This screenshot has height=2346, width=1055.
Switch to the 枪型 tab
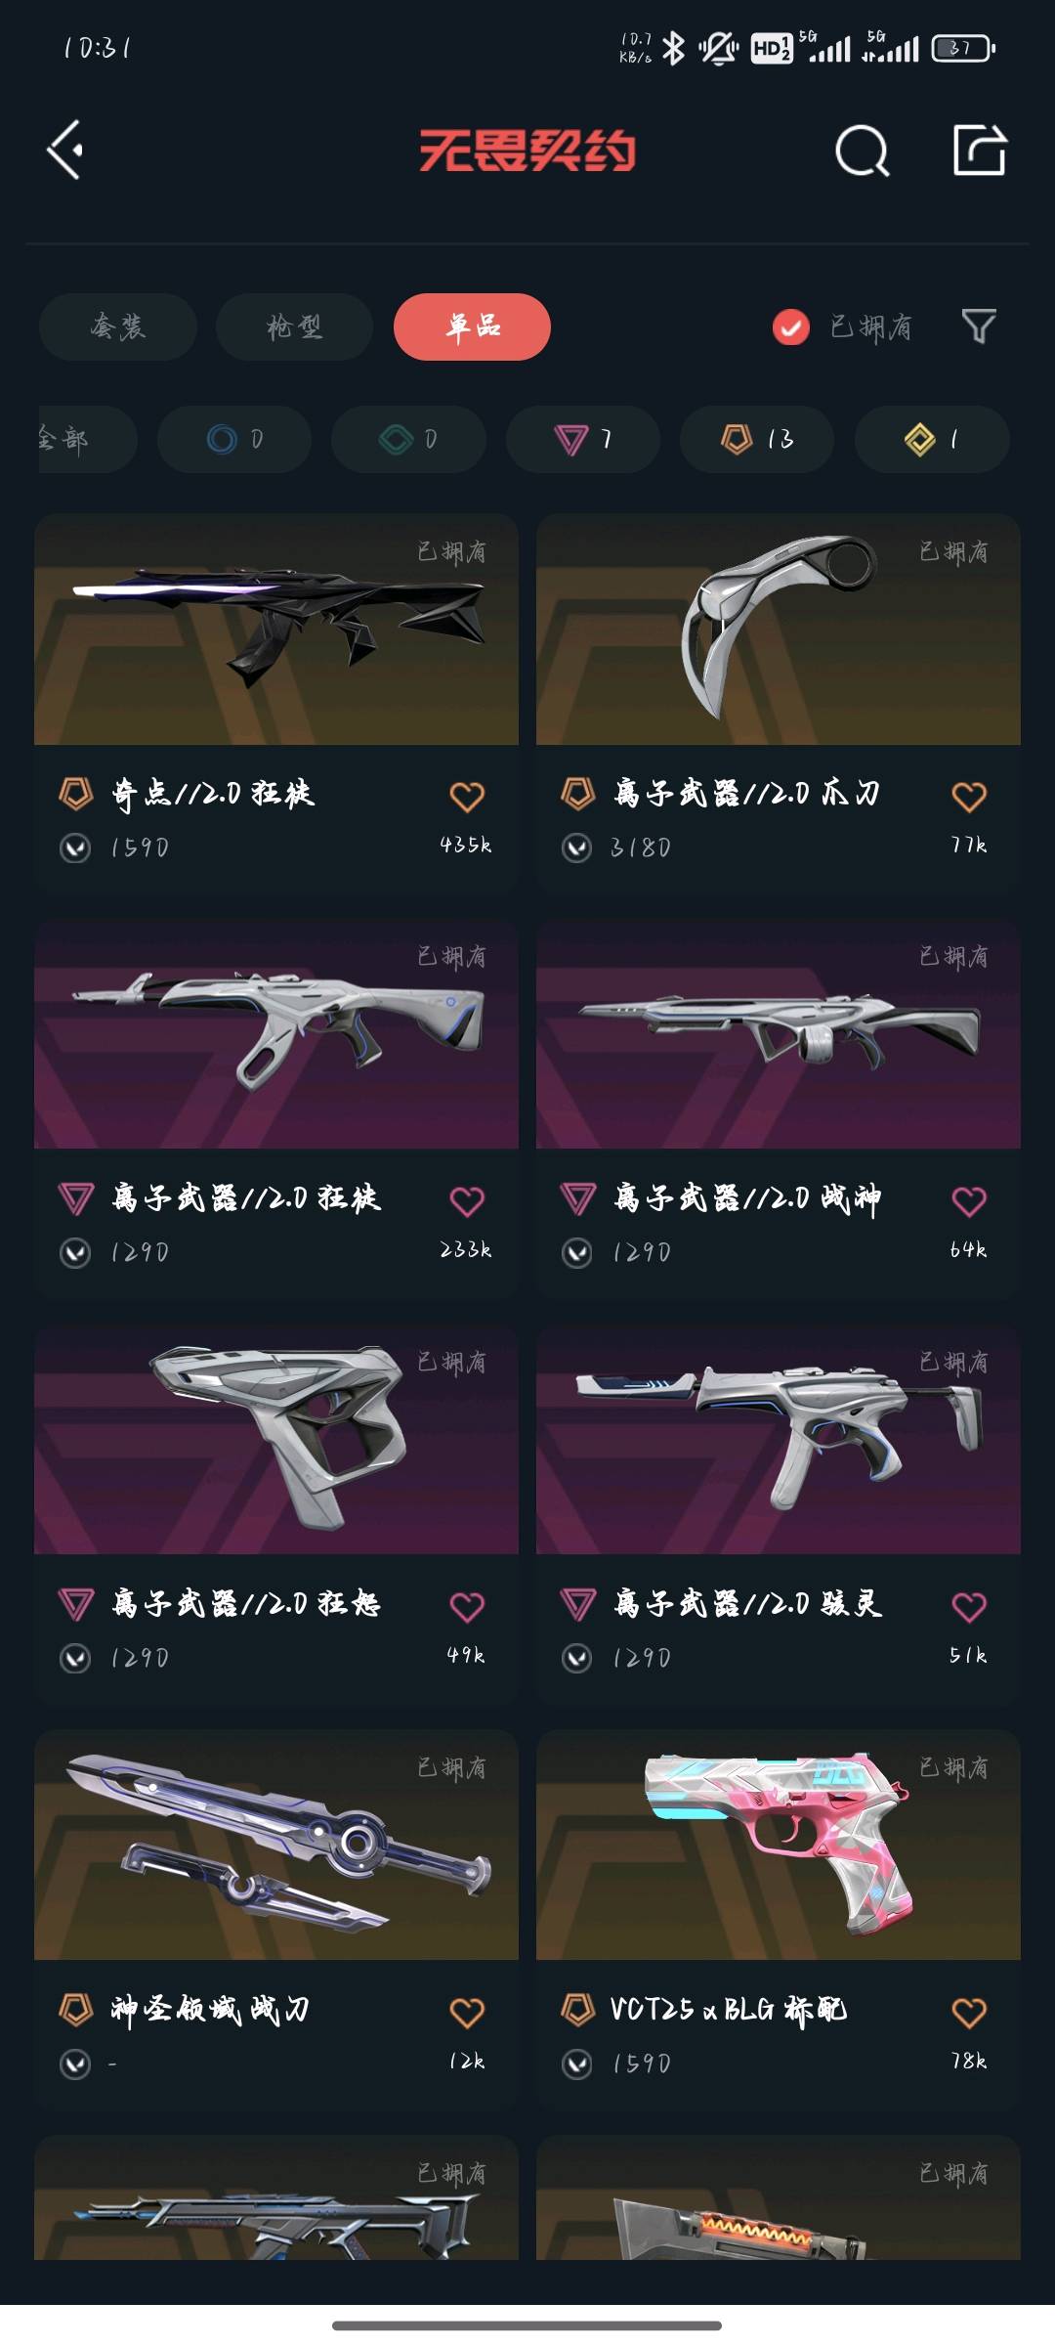[294, 326]
